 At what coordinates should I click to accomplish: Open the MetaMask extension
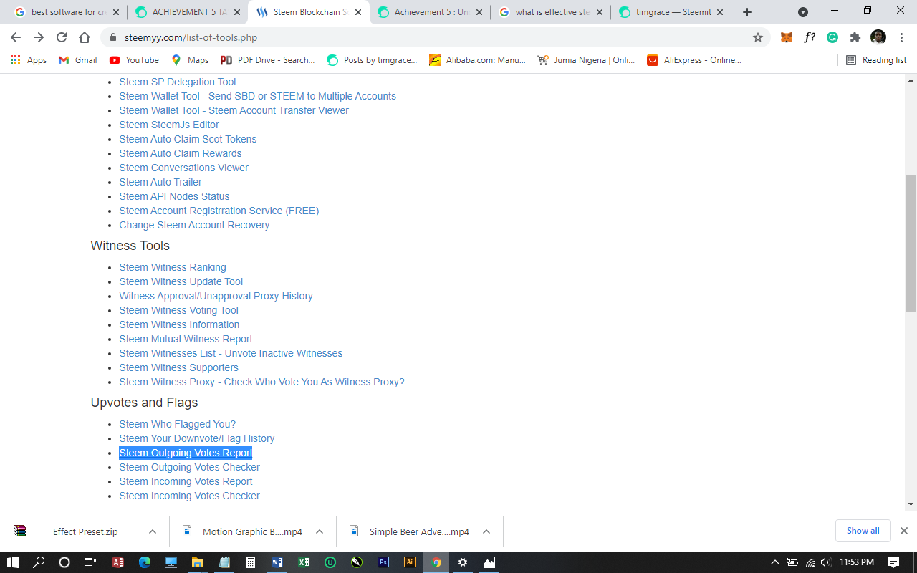[x=787, y=37]
